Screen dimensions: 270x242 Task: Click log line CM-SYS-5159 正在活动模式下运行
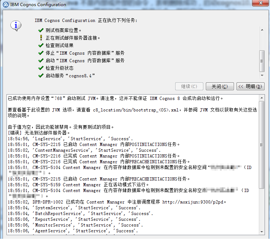(x=78, y=184)
